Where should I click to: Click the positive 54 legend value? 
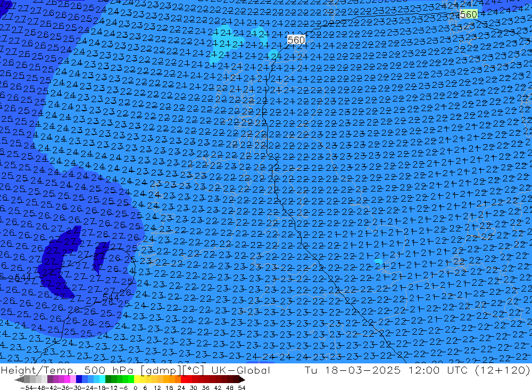(242, 388)
